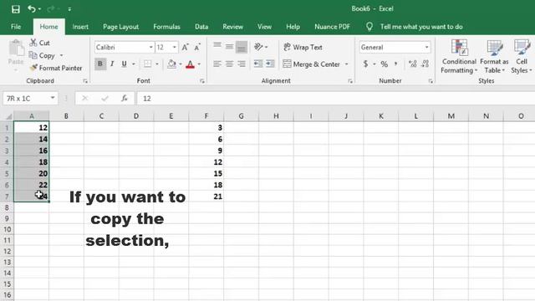Click the formula bar containing 12
Viewport: 535px width, 301px height.
point(336,99)
